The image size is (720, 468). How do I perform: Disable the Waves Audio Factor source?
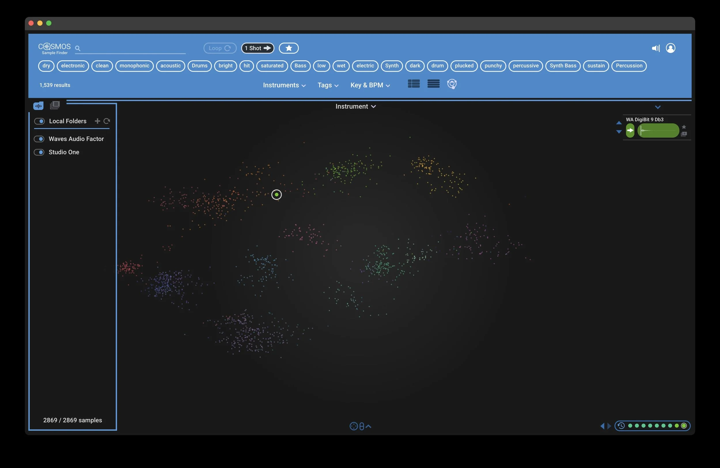pos(39,139)
